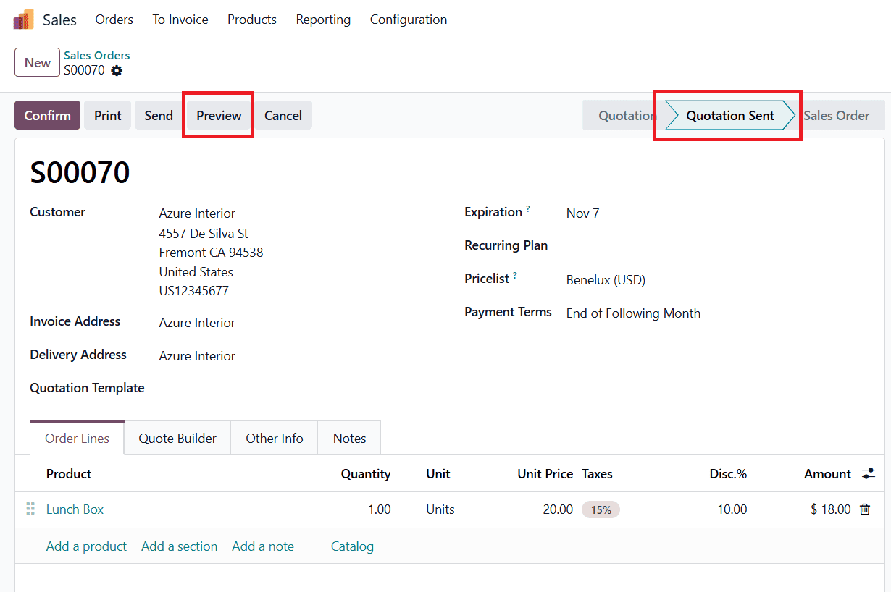Click the 15% tax tag
This screenshot has height=592, width=891.
click(601, 509)
